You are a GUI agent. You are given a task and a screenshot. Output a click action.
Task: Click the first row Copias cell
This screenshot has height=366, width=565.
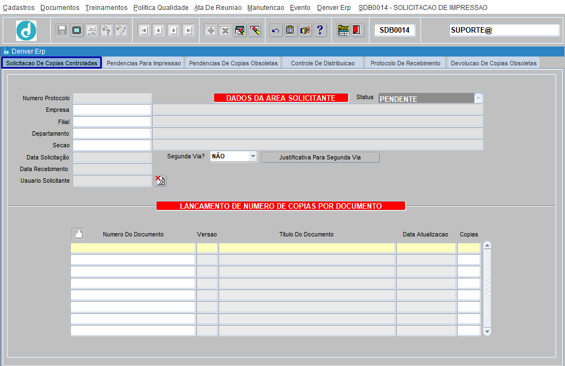tap(469, 248)
